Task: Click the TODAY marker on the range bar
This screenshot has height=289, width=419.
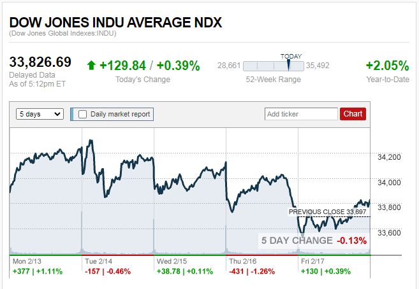Action: (x=291, y=64)
